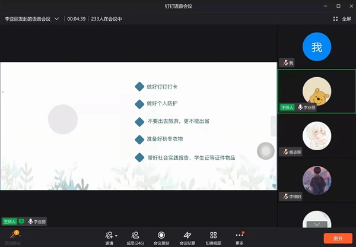The height and width of the screenshot is (247, 356).
Task: Click muted mic icon next to 杨志辉
Action: tap(285, 152)
